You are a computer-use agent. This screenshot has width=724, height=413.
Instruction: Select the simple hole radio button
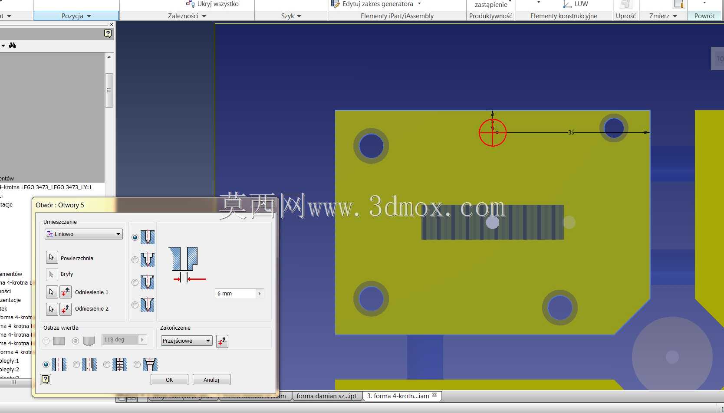coord(46,364)
